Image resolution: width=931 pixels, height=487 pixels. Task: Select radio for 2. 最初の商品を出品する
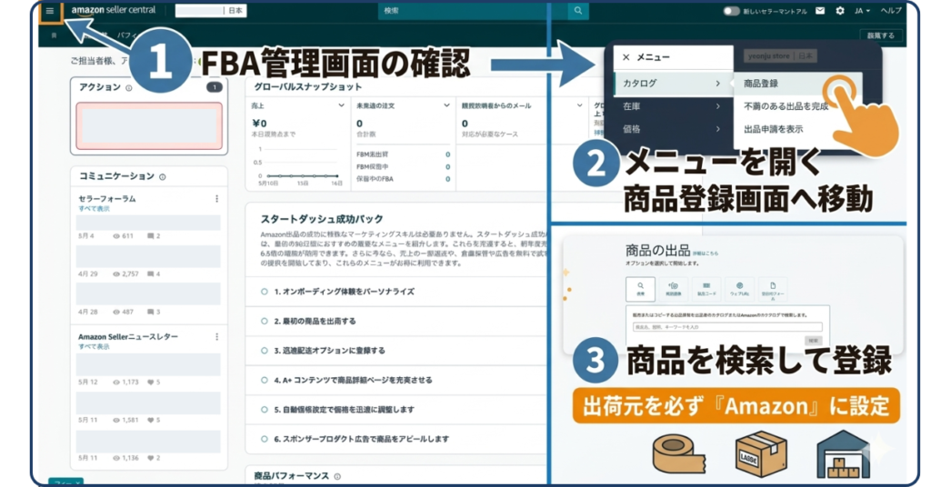(265, 321)
